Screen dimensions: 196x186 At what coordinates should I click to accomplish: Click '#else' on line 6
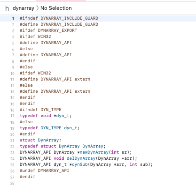(26, 49)
